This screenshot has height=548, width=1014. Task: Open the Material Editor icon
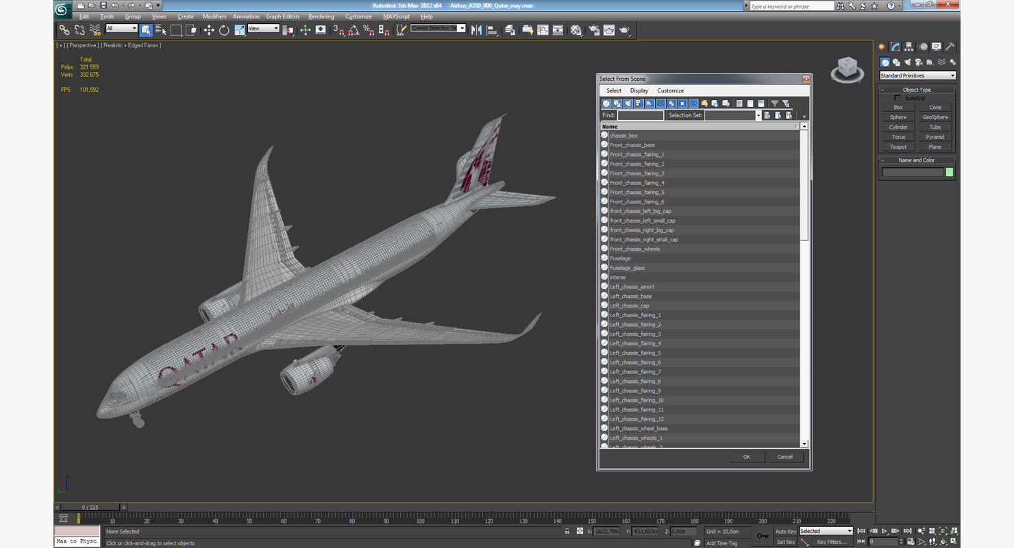(x=576, y=30)
